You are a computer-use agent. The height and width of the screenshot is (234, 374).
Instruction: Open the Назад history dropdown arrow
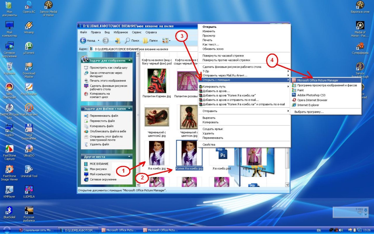coord(98,41)
